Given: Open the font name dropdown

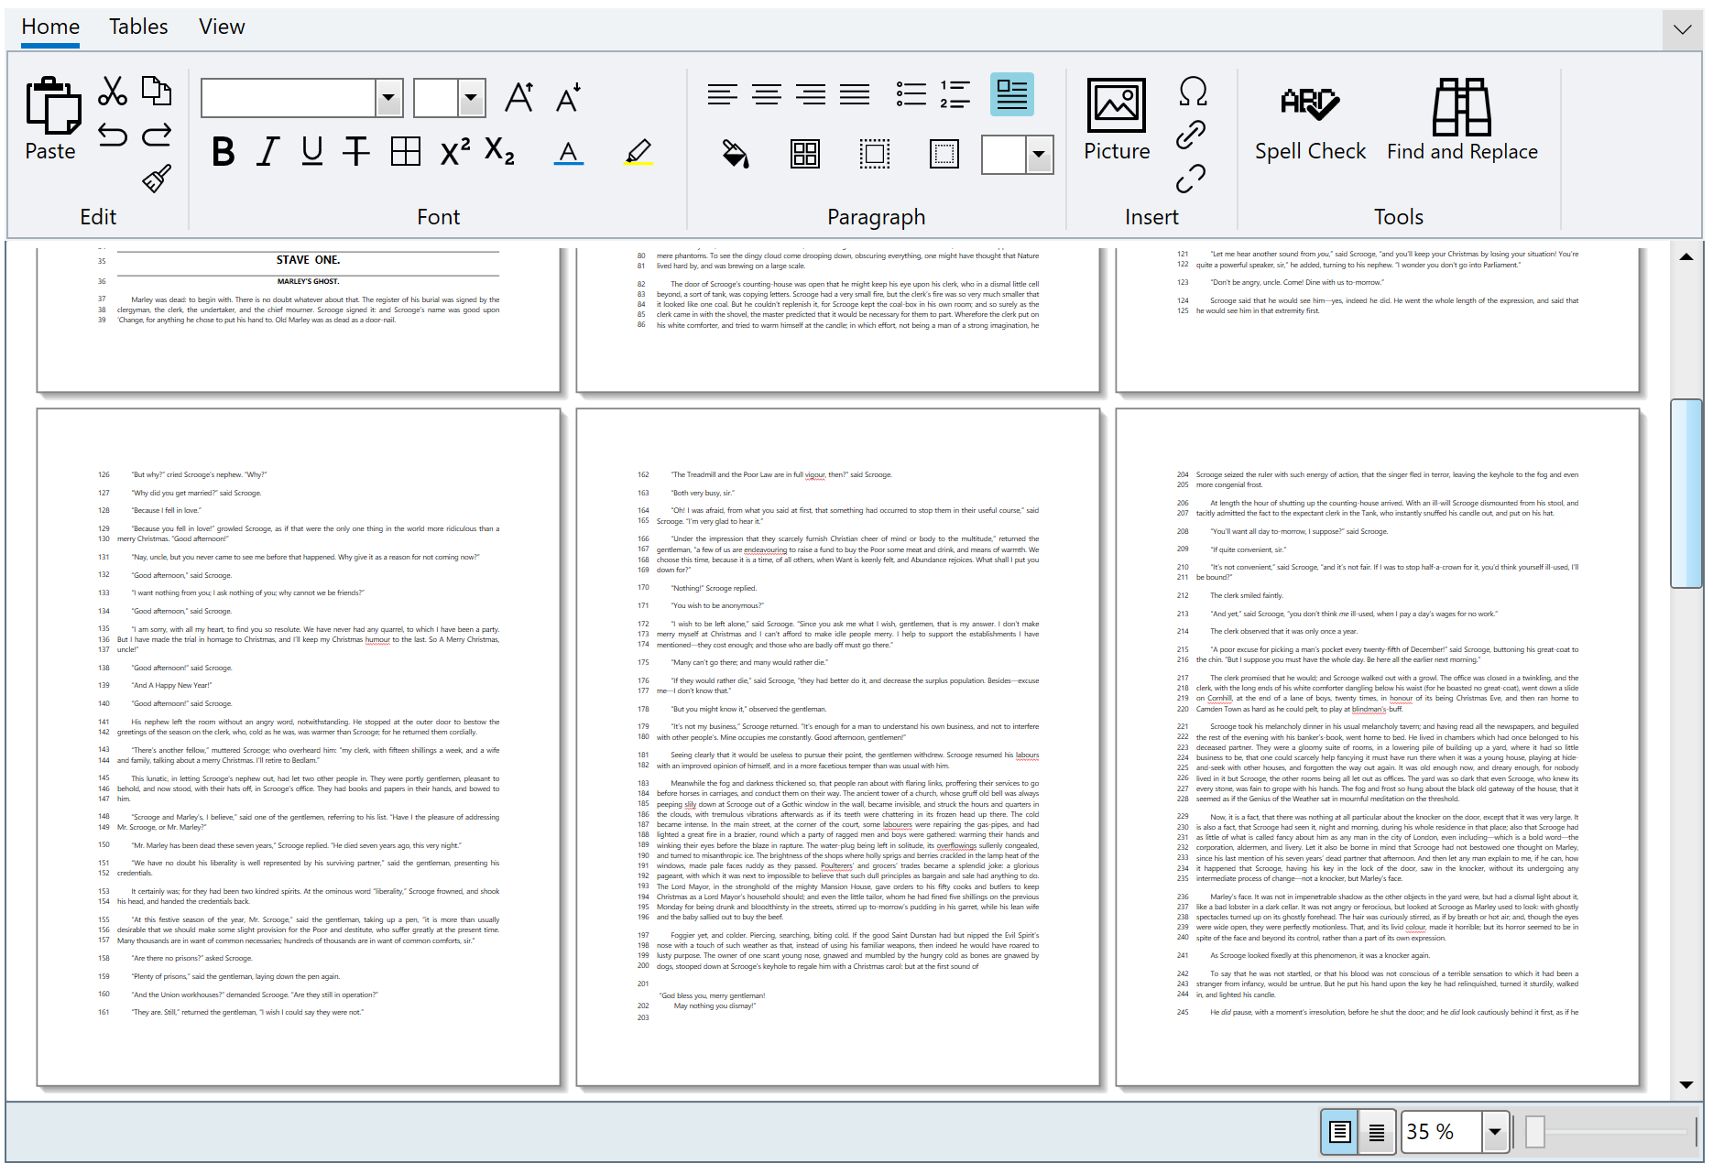Looking at the screenshot, I should 388,98.
